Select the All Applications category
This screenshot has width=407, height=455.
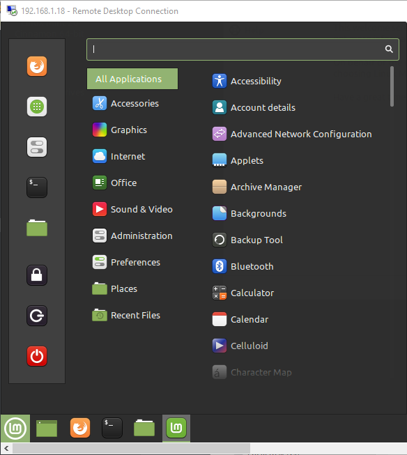tap(132, 79)
